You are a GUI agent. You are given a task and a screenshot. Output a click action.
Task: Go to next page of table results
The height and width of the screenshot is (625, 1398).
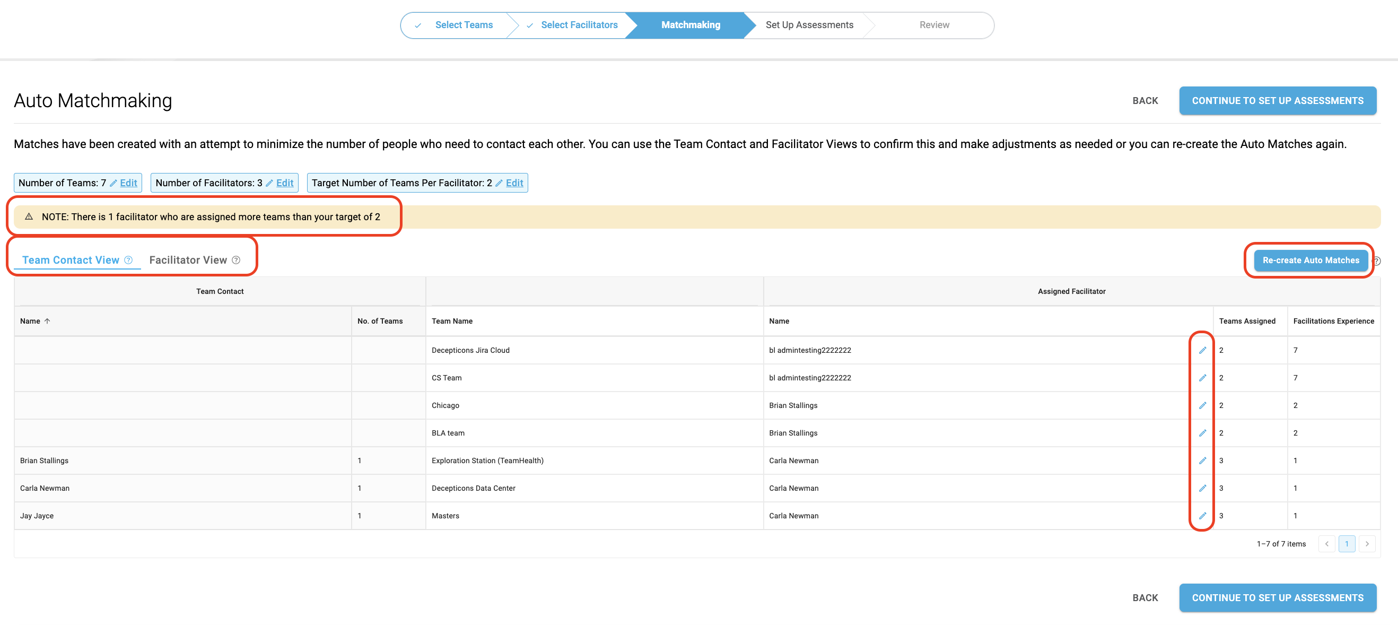tap(1367, 544)
